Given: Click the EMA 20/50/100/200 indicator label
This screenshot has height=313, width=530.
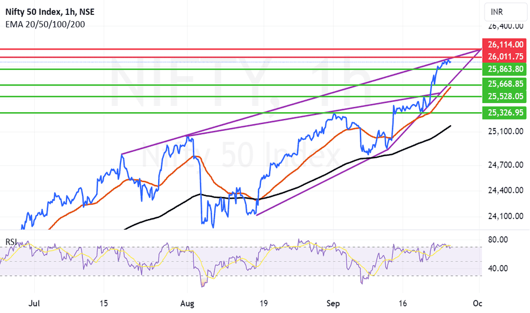Looking at the screenshot, I should (45, 24).
